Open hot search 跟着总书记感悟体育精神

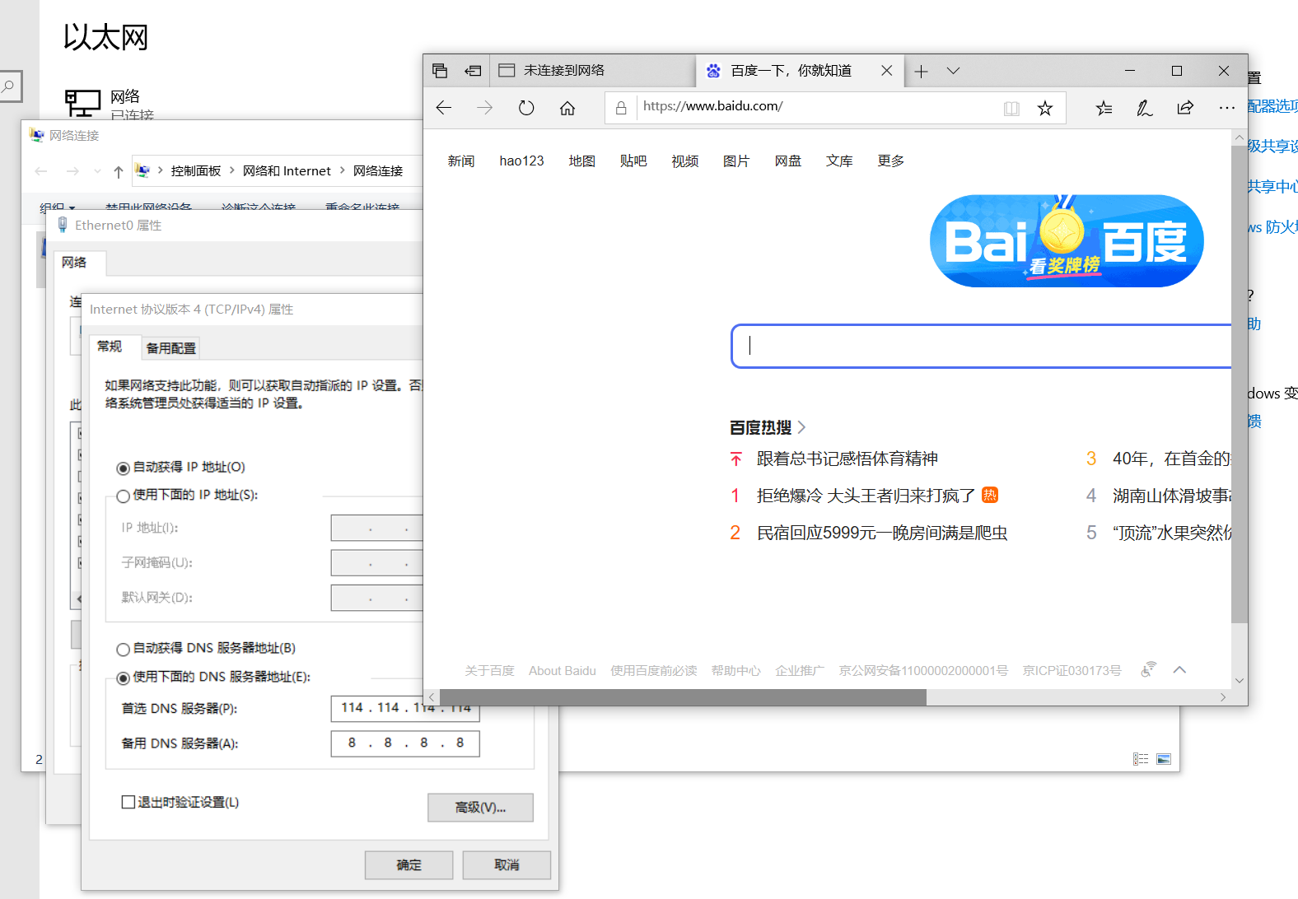[x=847, y=459]
